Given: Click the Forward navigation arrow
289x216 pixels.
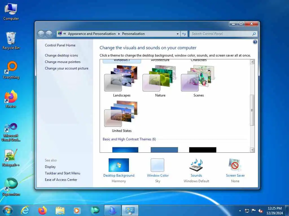Looking at the screenshot, I should tap(49, 34).
